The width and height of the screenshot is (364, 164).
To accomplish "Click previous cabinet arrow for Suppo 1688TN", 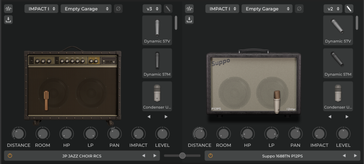I will 344,155.
